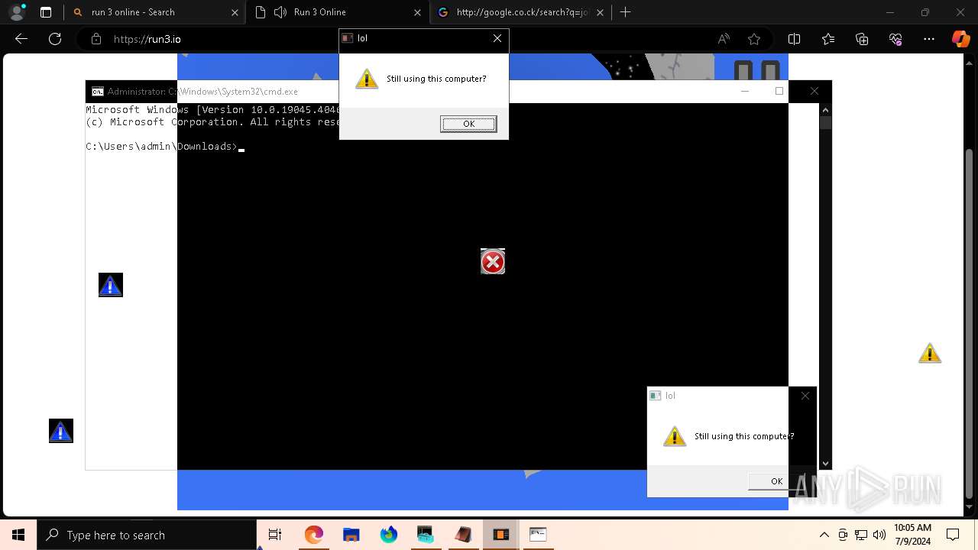Activate the Read Aloud button

(x=724, y=39)
